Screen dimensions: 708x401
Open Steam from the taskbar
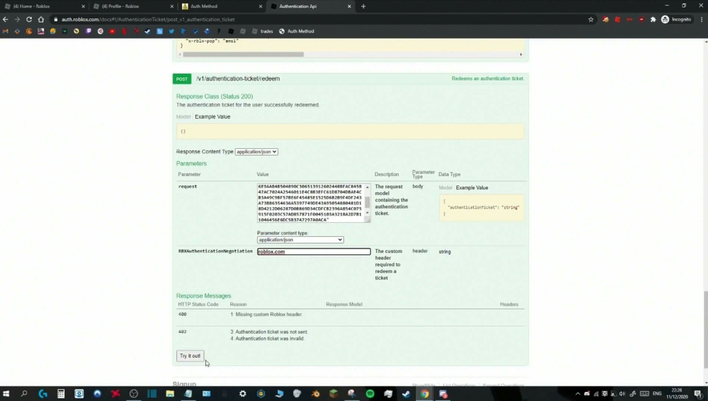[x=406, y=394]
